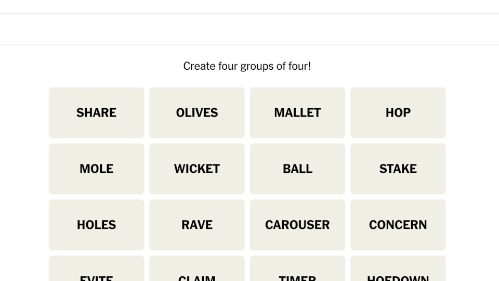Select the SHARE word tile
Screen dimensions: 499x281
click(x=96, y=112)
